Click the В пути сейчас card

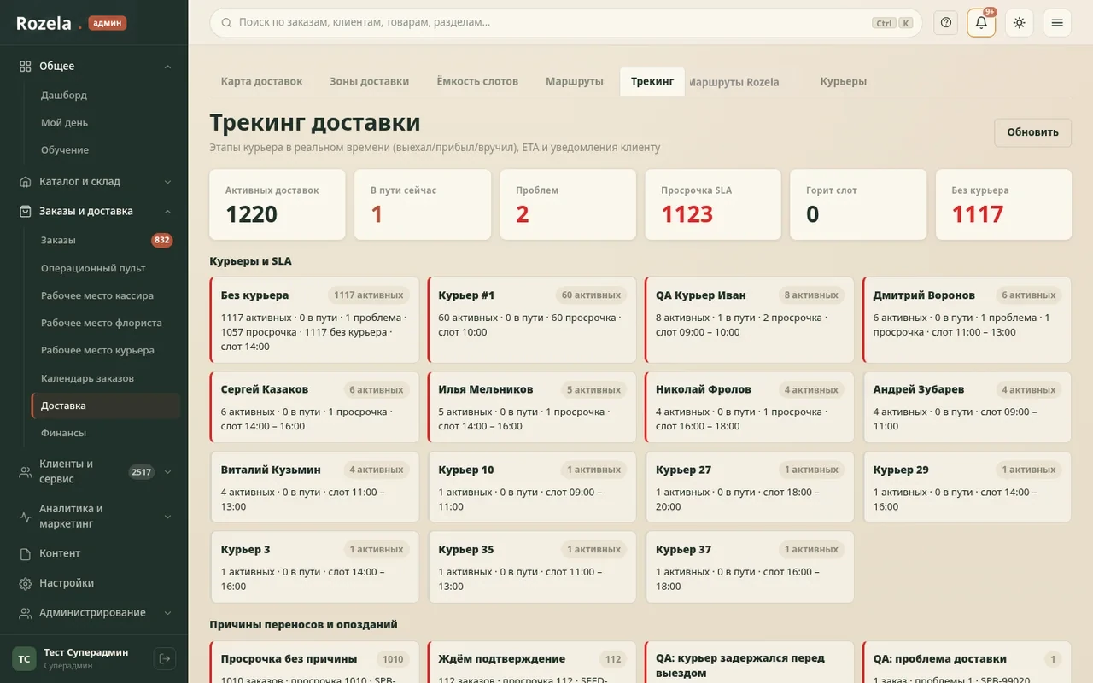[x=423, y=204]
